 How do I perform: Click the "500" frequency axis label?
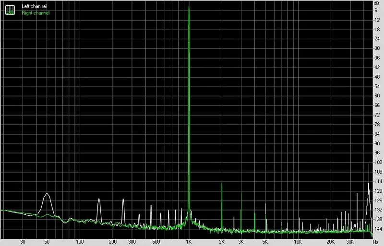[156, 242]
